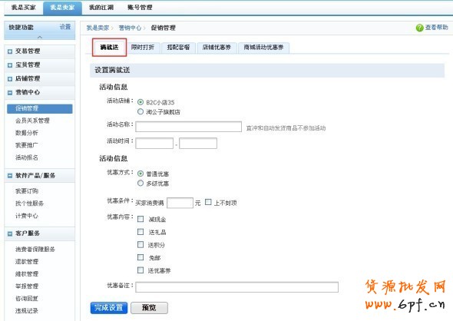Collapse the 软件产品/服务 section icon
This screenshot has height=321, width=453.
10,176
